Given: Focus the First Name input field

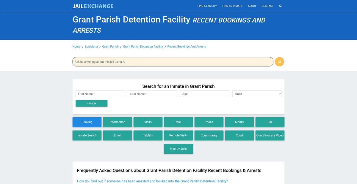Looking at the screenshot, I should point(100,94).
